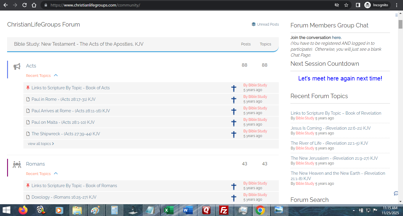Click the browser home icon
403x216 pixels.
(34, 5)
